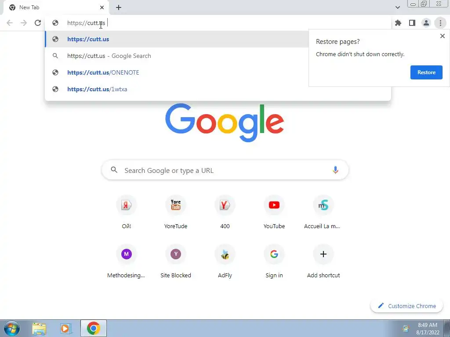The width and height of the screenshot is (450, 337).
Task: Click the Search Google or type a URL box
Action: [225, 170]
